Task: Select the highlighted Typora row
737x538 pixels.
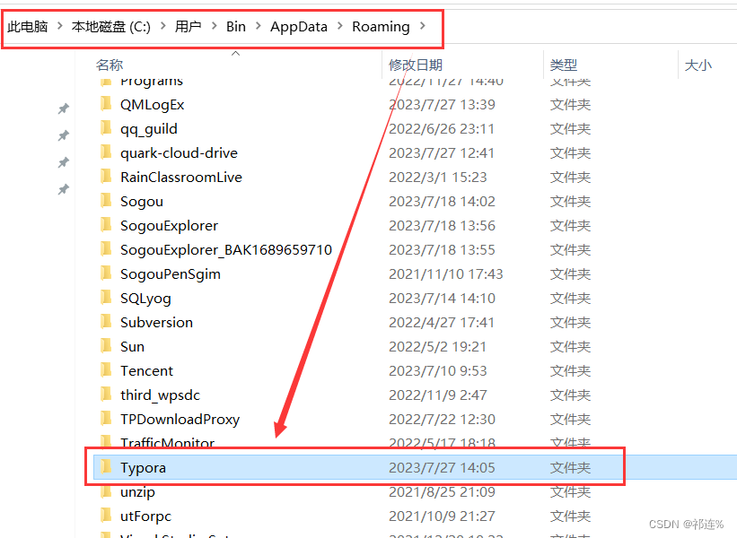Action: click(x=269, y=467)
